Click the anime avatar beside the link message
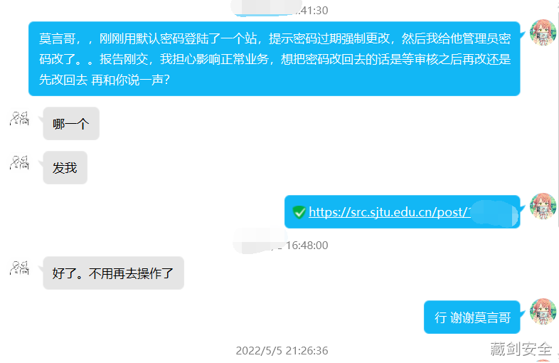Viewport: 559px width, 363px height. [x=543, y=206]
